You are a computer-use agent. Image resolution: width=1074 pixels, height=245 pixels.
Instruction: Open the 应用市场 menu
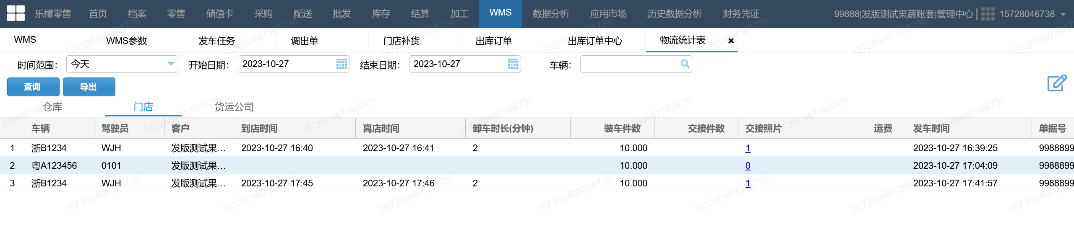(608, 14)
